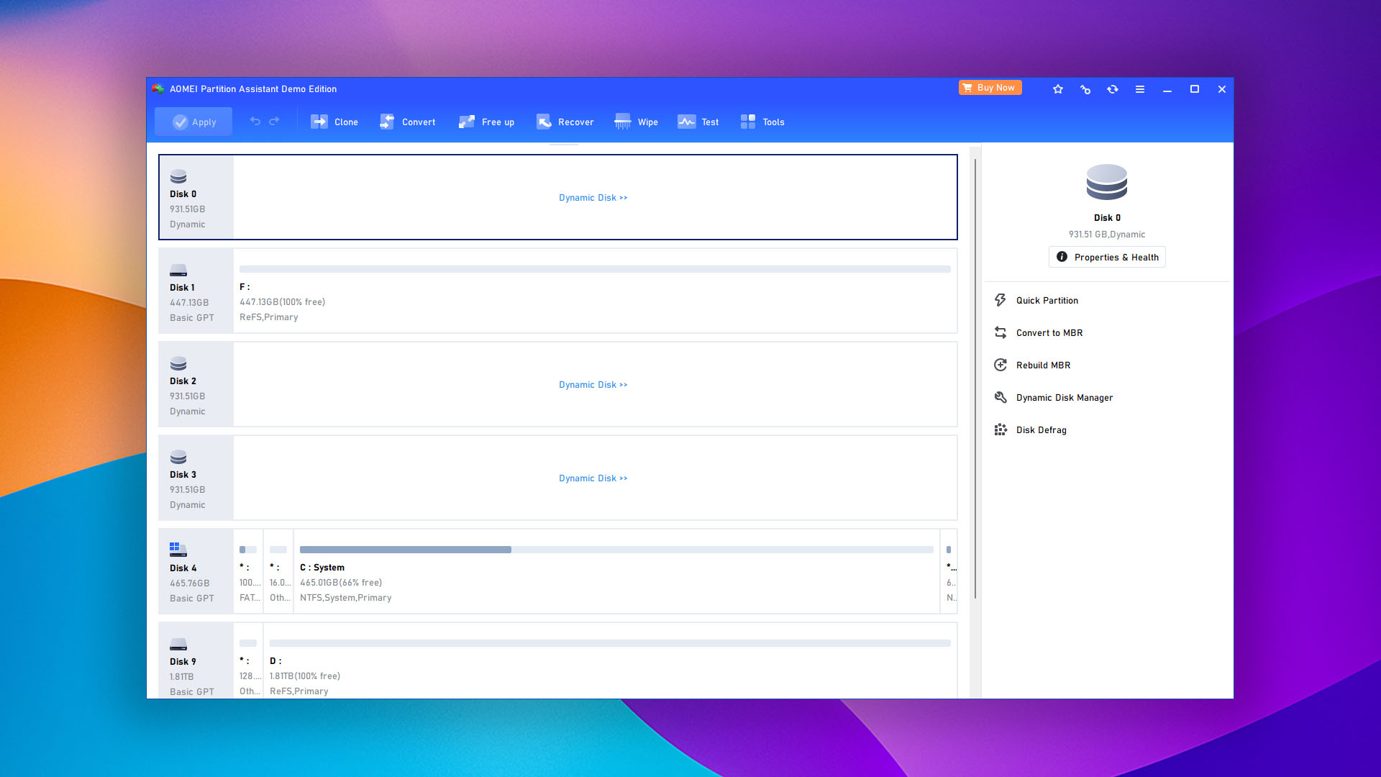Select the 16.0 Oth partition on Disk 4

[278, 571]
